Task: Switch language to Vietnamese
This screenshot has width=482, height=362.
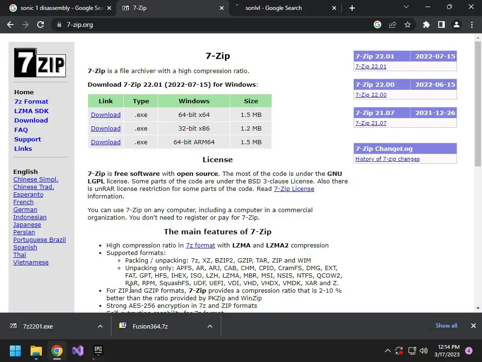Action: (x=31, y=262)
